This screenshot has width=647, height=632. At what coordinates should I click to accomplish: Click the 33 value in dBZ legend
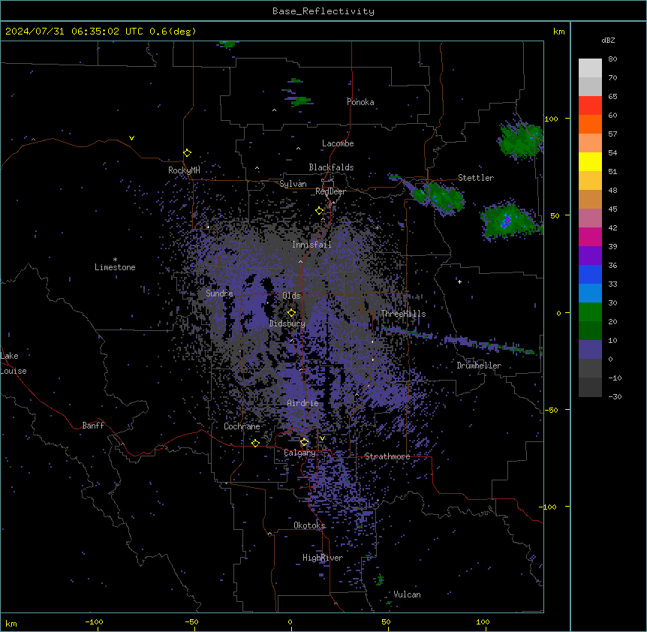pos(612,284)
